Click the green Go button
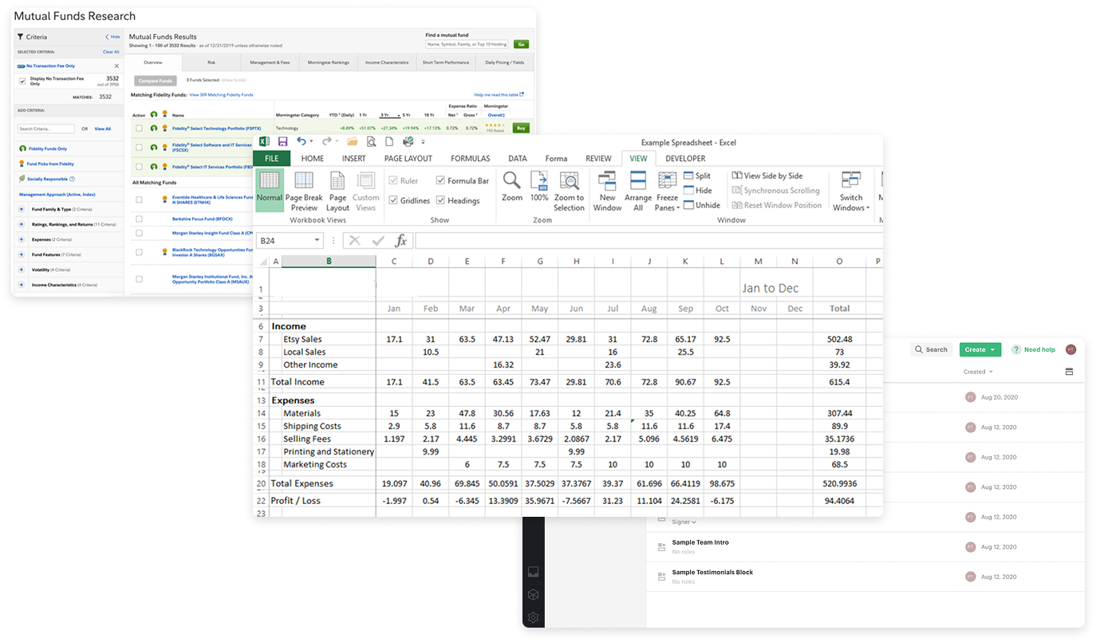1096x642 pixels. (x=521, y=45)
